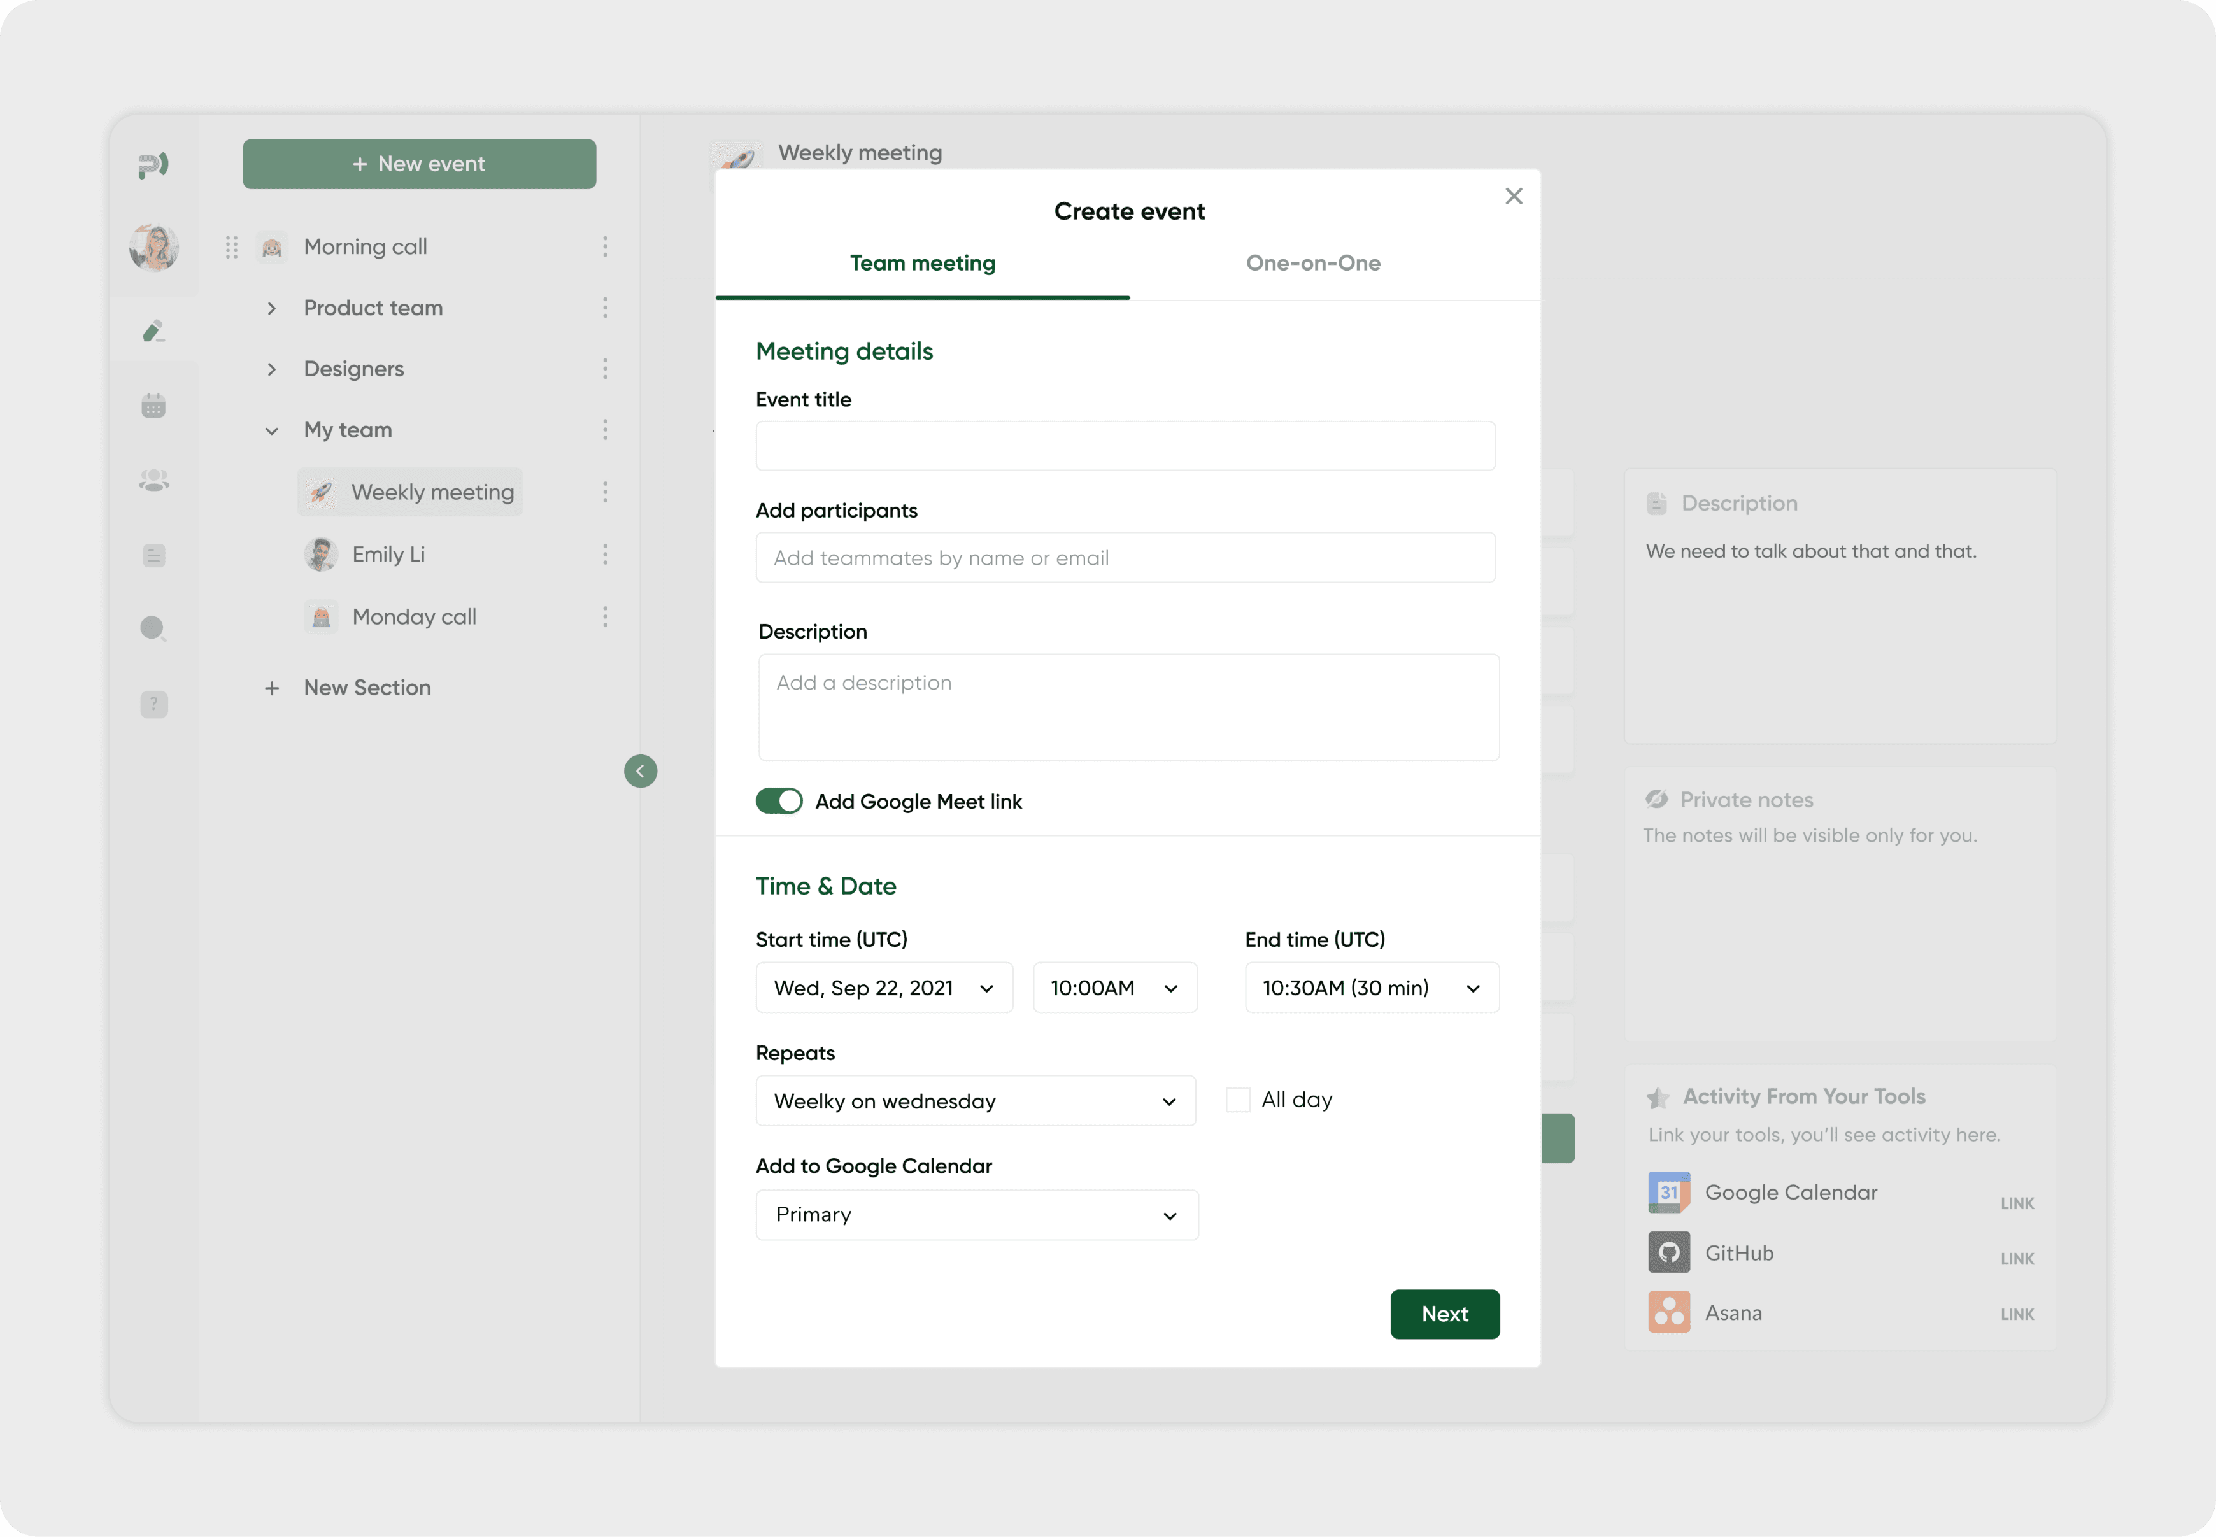The width and height of the screenshot is (2216, 1537).
Task: Switch to the One-on-One tab
Action: tap(1312, 263)
